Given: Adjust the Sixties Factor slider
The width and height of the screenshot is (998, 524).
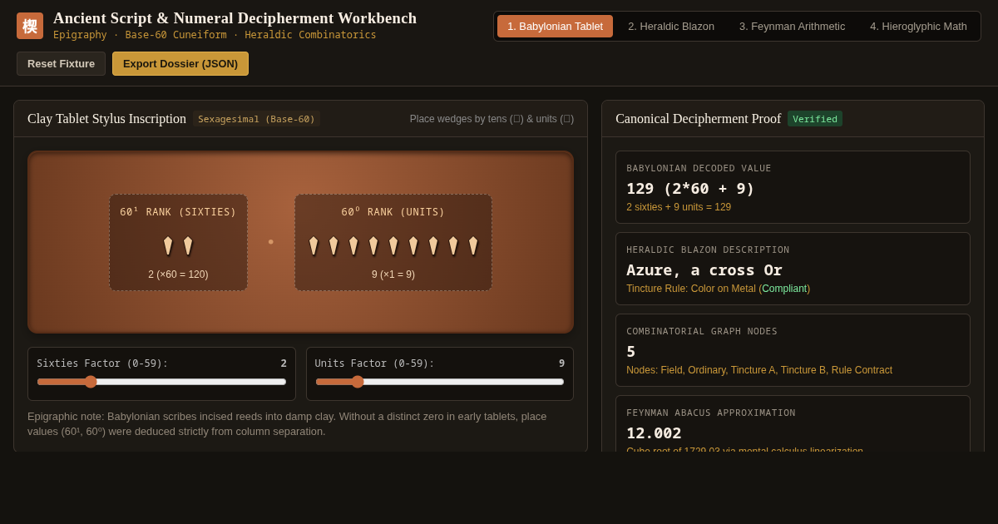Looking at the screenshot, I should [x=161, y=382].
